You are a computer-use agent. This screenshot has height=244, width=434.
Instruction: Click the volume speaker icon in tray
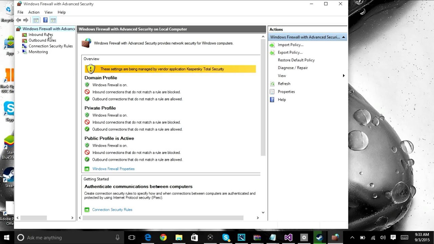383,238
